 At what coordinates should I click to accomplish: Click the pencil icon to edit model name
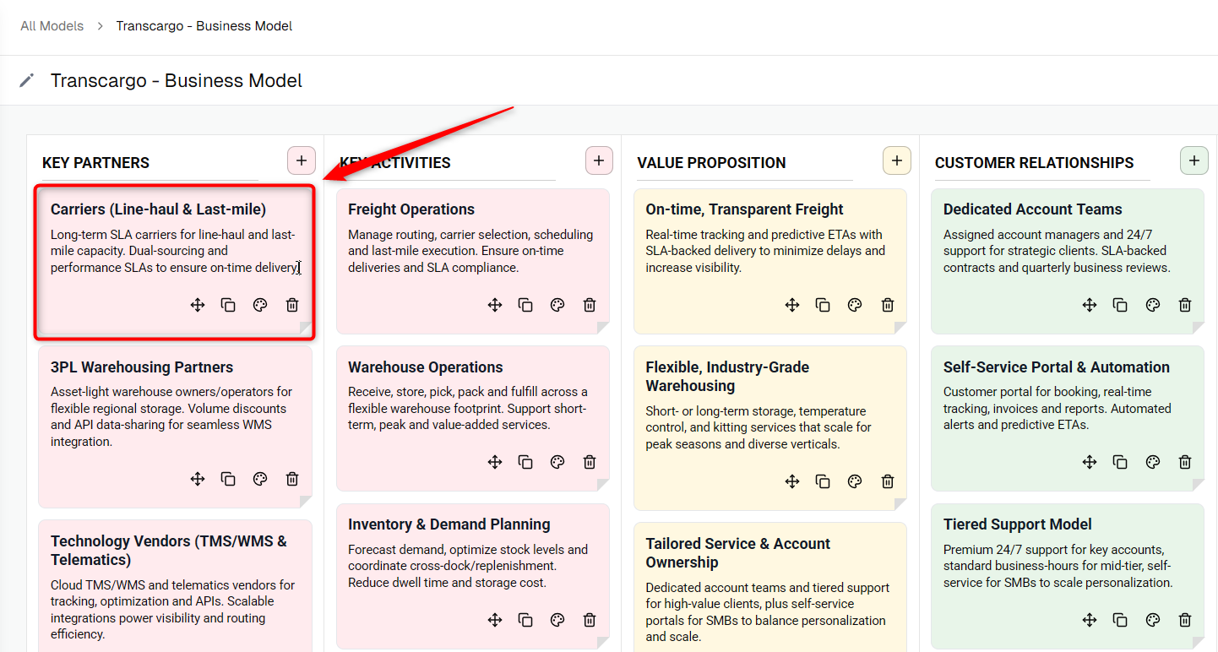[x=27, y=80]
